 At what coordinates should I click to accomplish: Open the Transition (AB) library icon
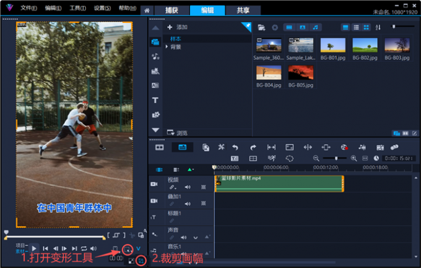(x=155, y=85)
